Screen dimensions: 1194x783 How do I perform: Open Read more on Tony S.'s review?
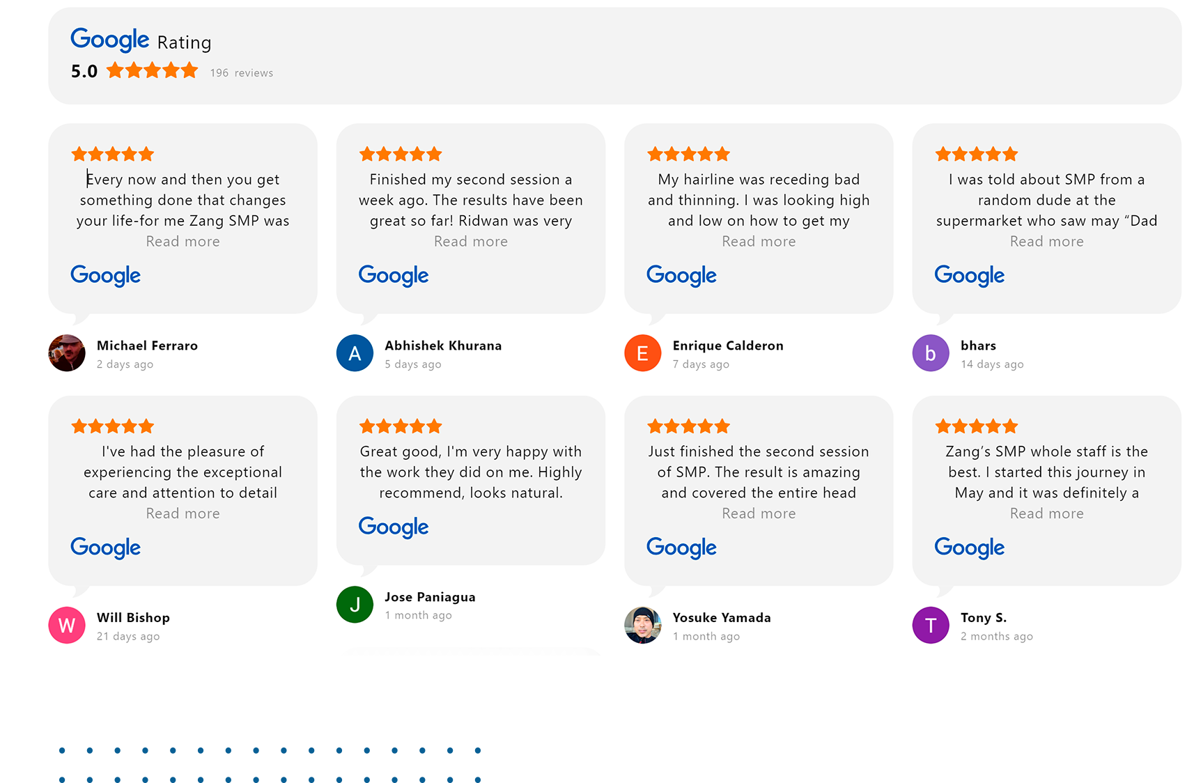(1047, 513)
